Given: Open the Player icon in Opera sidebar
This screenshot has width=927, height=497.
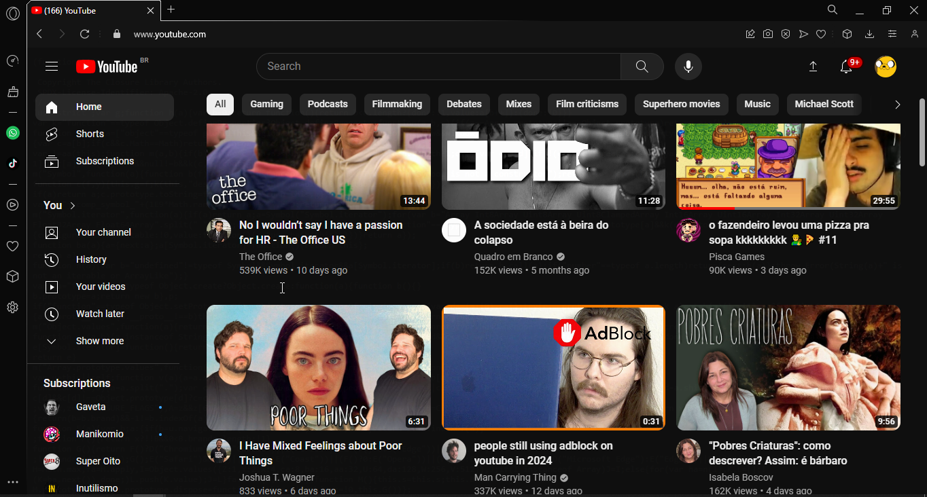Looking at the screenshot, I should 13,204.
